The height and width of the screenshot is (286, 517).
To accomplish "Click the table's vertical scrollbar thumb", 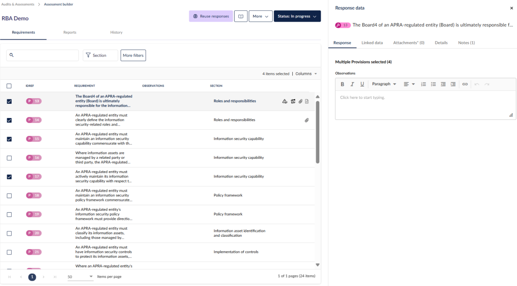I will 318,132.
